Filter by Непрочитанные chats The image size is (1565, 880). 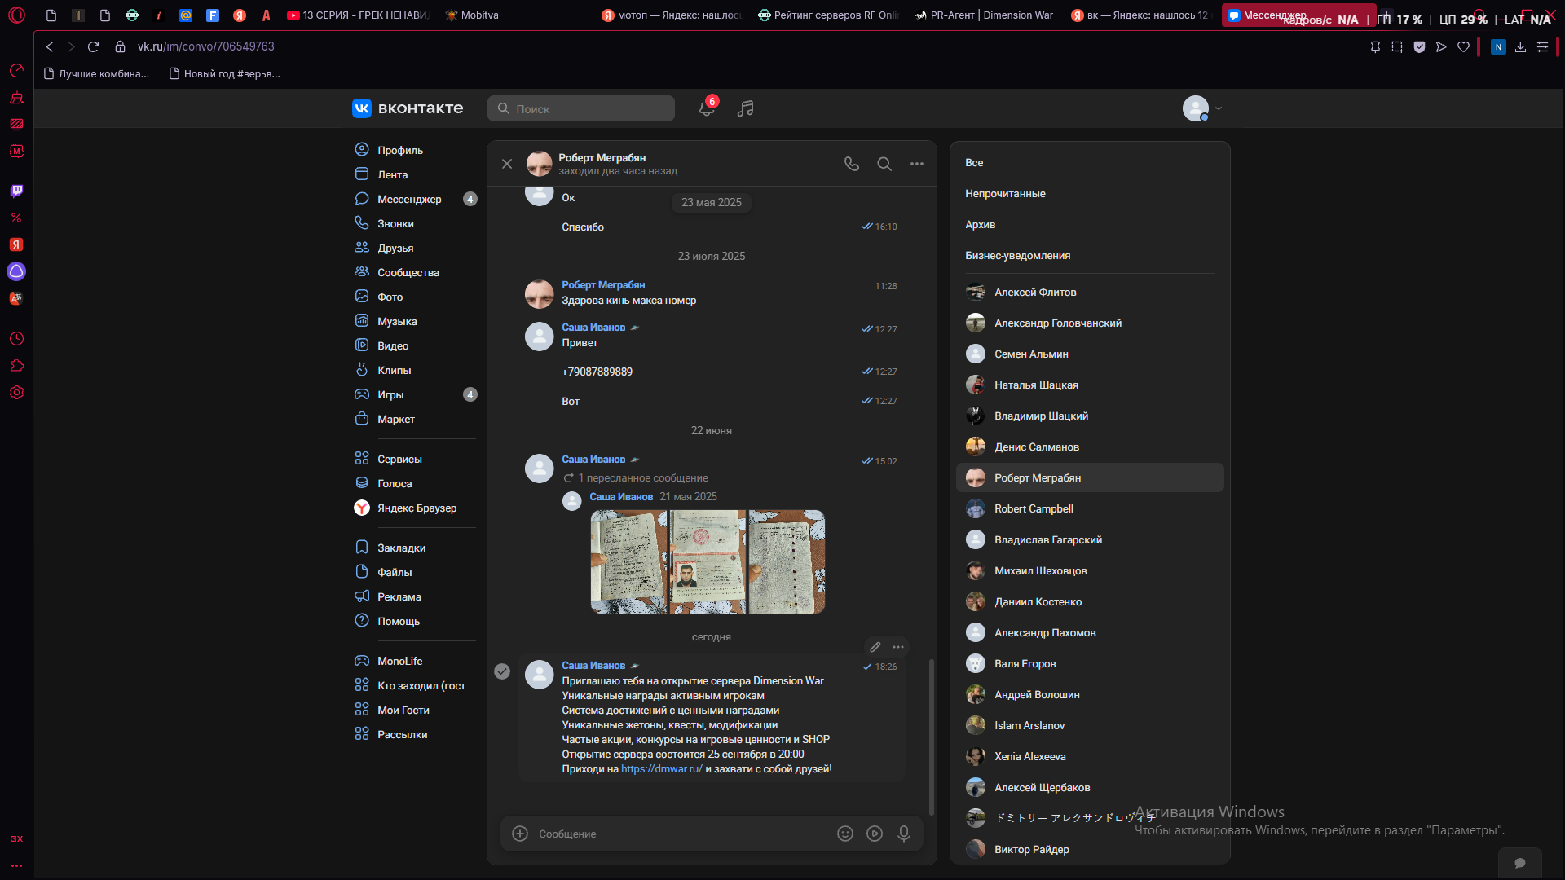coord(1005,194)
